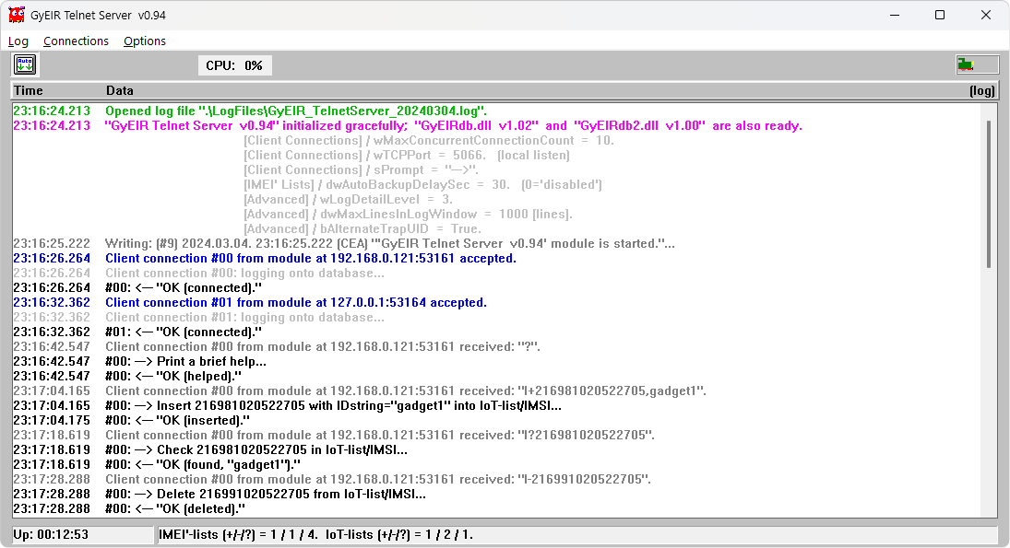Click the GyEIR app icon in title bar
Viewport: 1010px width, 548px height.
click(17, 15)
